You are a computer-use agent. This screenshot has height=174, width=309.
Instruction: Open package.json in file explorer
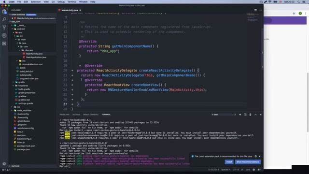pos(24,149)
